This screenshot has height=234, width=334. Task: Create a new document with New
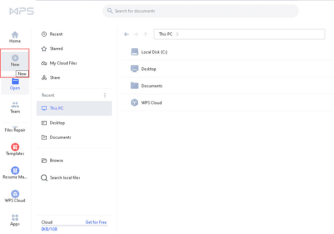tap(15, 60)
